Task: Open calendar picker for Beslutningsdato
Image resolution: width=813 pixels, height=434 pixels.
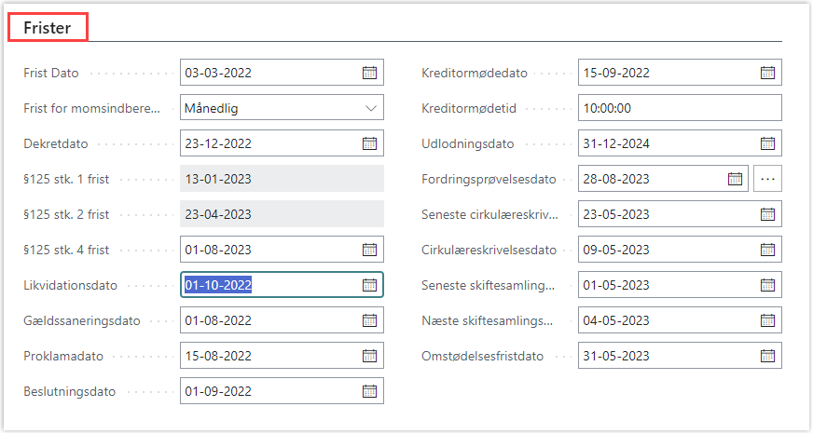Action: tap(369, 391)
